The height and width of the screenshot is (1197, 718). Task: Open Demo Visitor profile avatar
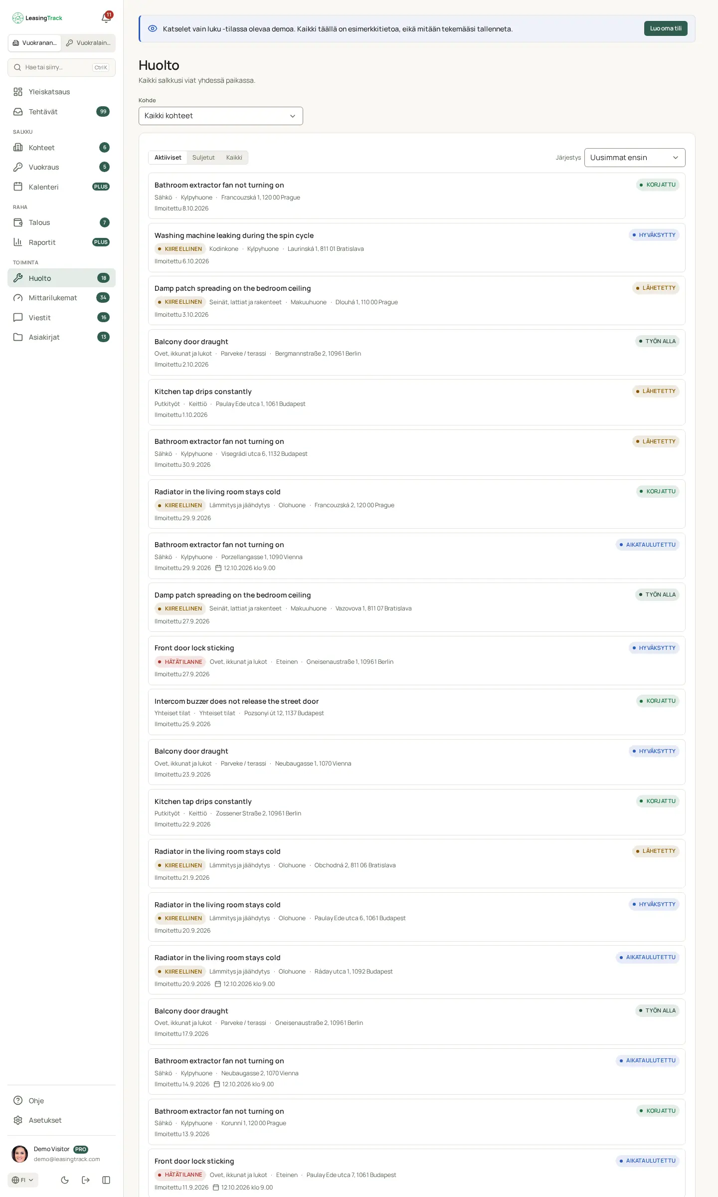pyautogui.click(x=20, y=1154)
